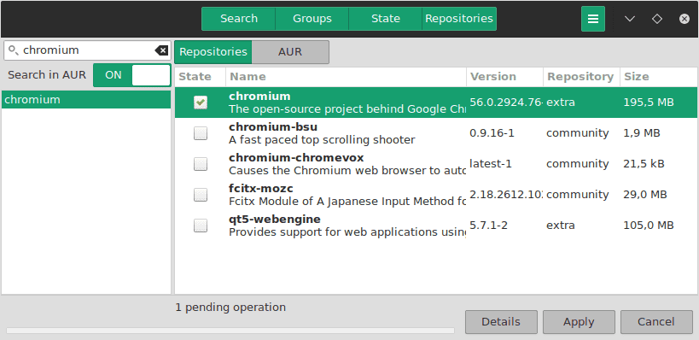Viewport: 699px width, 340px height.
Task: Click the 1,9 MB size cell
Action: click(642, 133)
